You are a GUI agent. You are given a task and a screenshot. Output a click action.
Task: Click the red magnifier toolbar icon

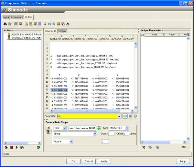click(x=20, y=24)
